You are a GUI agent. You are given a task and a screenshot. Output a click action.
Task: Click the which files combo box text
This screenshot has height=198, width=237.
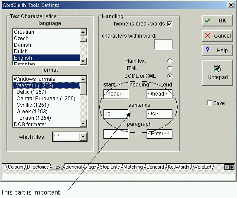pyautogui.click(x=66, y=137)
